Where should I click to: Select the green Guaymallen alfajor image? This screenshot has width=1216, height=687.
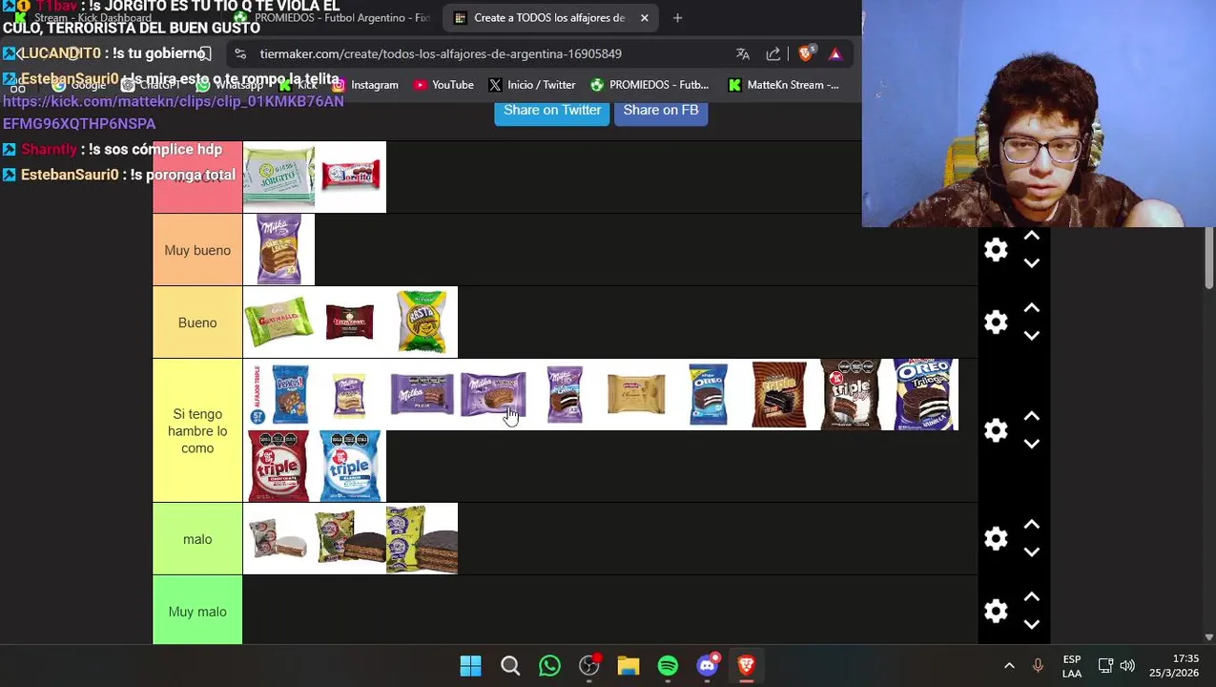278,323
